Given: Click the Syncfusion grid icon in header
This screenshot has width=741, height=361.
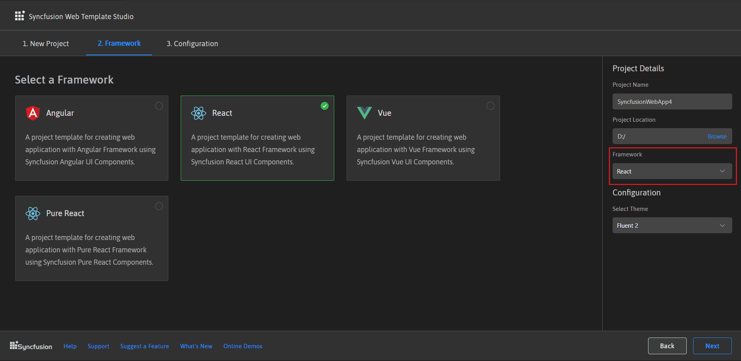Looking at the screenshot, I should point(20,16).
